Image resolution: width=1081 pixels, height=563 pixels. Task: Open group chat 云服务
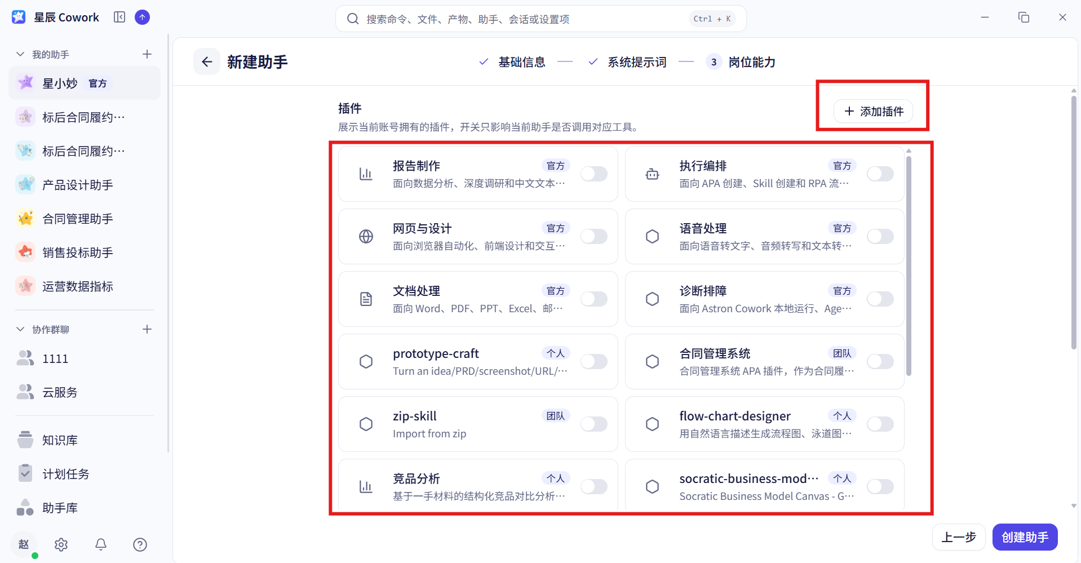(x=85, y=392)
